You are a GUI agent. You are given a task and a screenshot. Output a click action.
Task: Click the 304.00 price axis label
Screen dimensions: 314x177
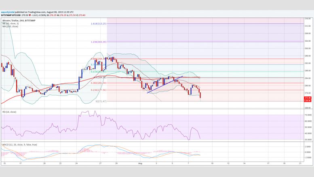[308, 41]
